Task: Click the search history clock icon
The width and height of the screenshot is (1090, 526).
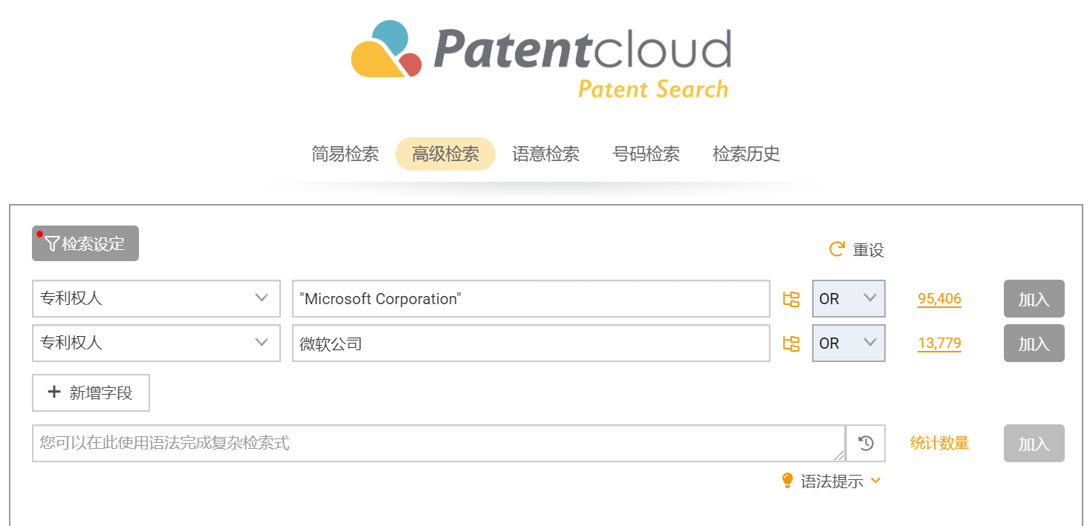Action: 866,444
